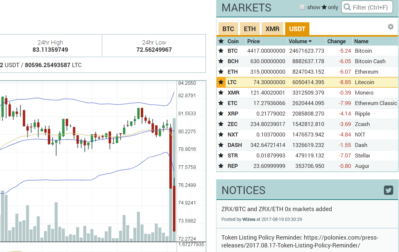
Task: Open the Bitcoin Cash market row
Action: [x=307, y=61]
